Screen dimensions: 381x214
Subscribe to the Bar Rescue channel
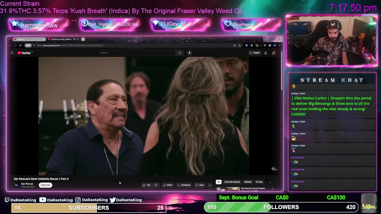point(46,185)
